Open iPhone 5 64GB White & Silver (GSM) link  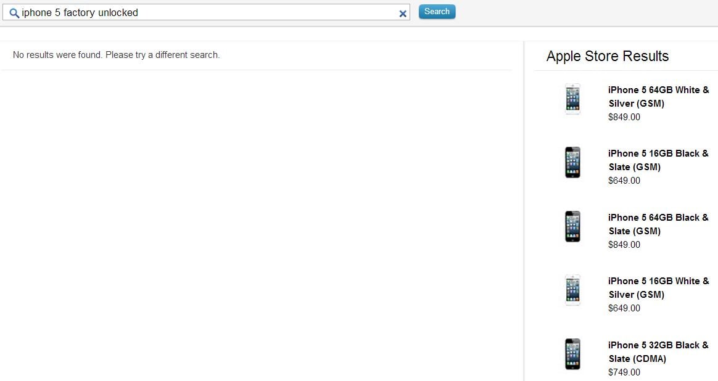coord(658,97)
